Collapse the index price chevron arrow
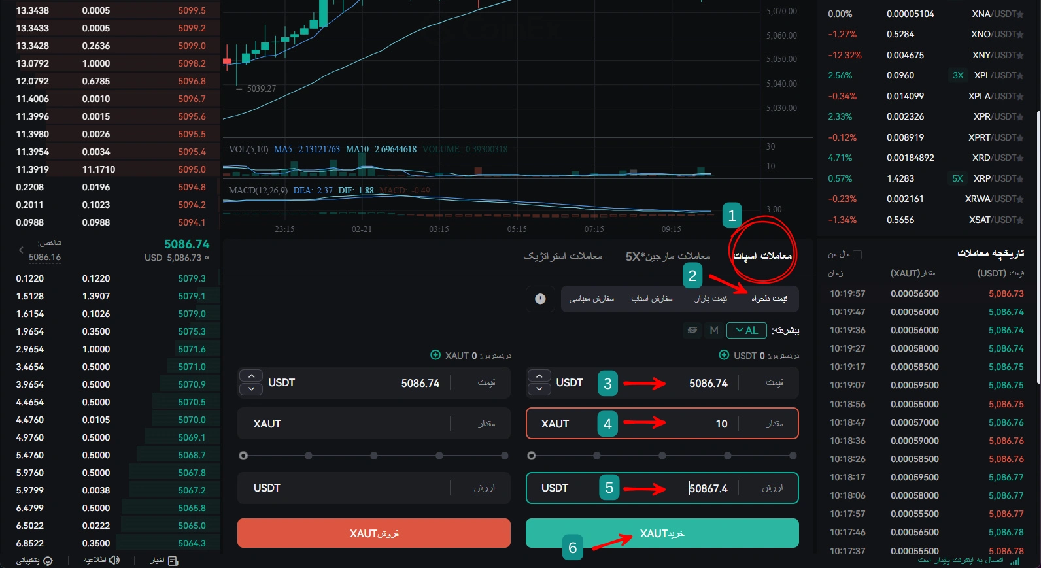Screen dimensions: 1041x568 tap(21, 250)
